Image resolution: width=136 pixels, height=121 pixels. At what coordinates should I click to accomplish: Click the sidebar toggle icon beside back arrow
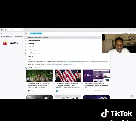(x=2, y=34)
